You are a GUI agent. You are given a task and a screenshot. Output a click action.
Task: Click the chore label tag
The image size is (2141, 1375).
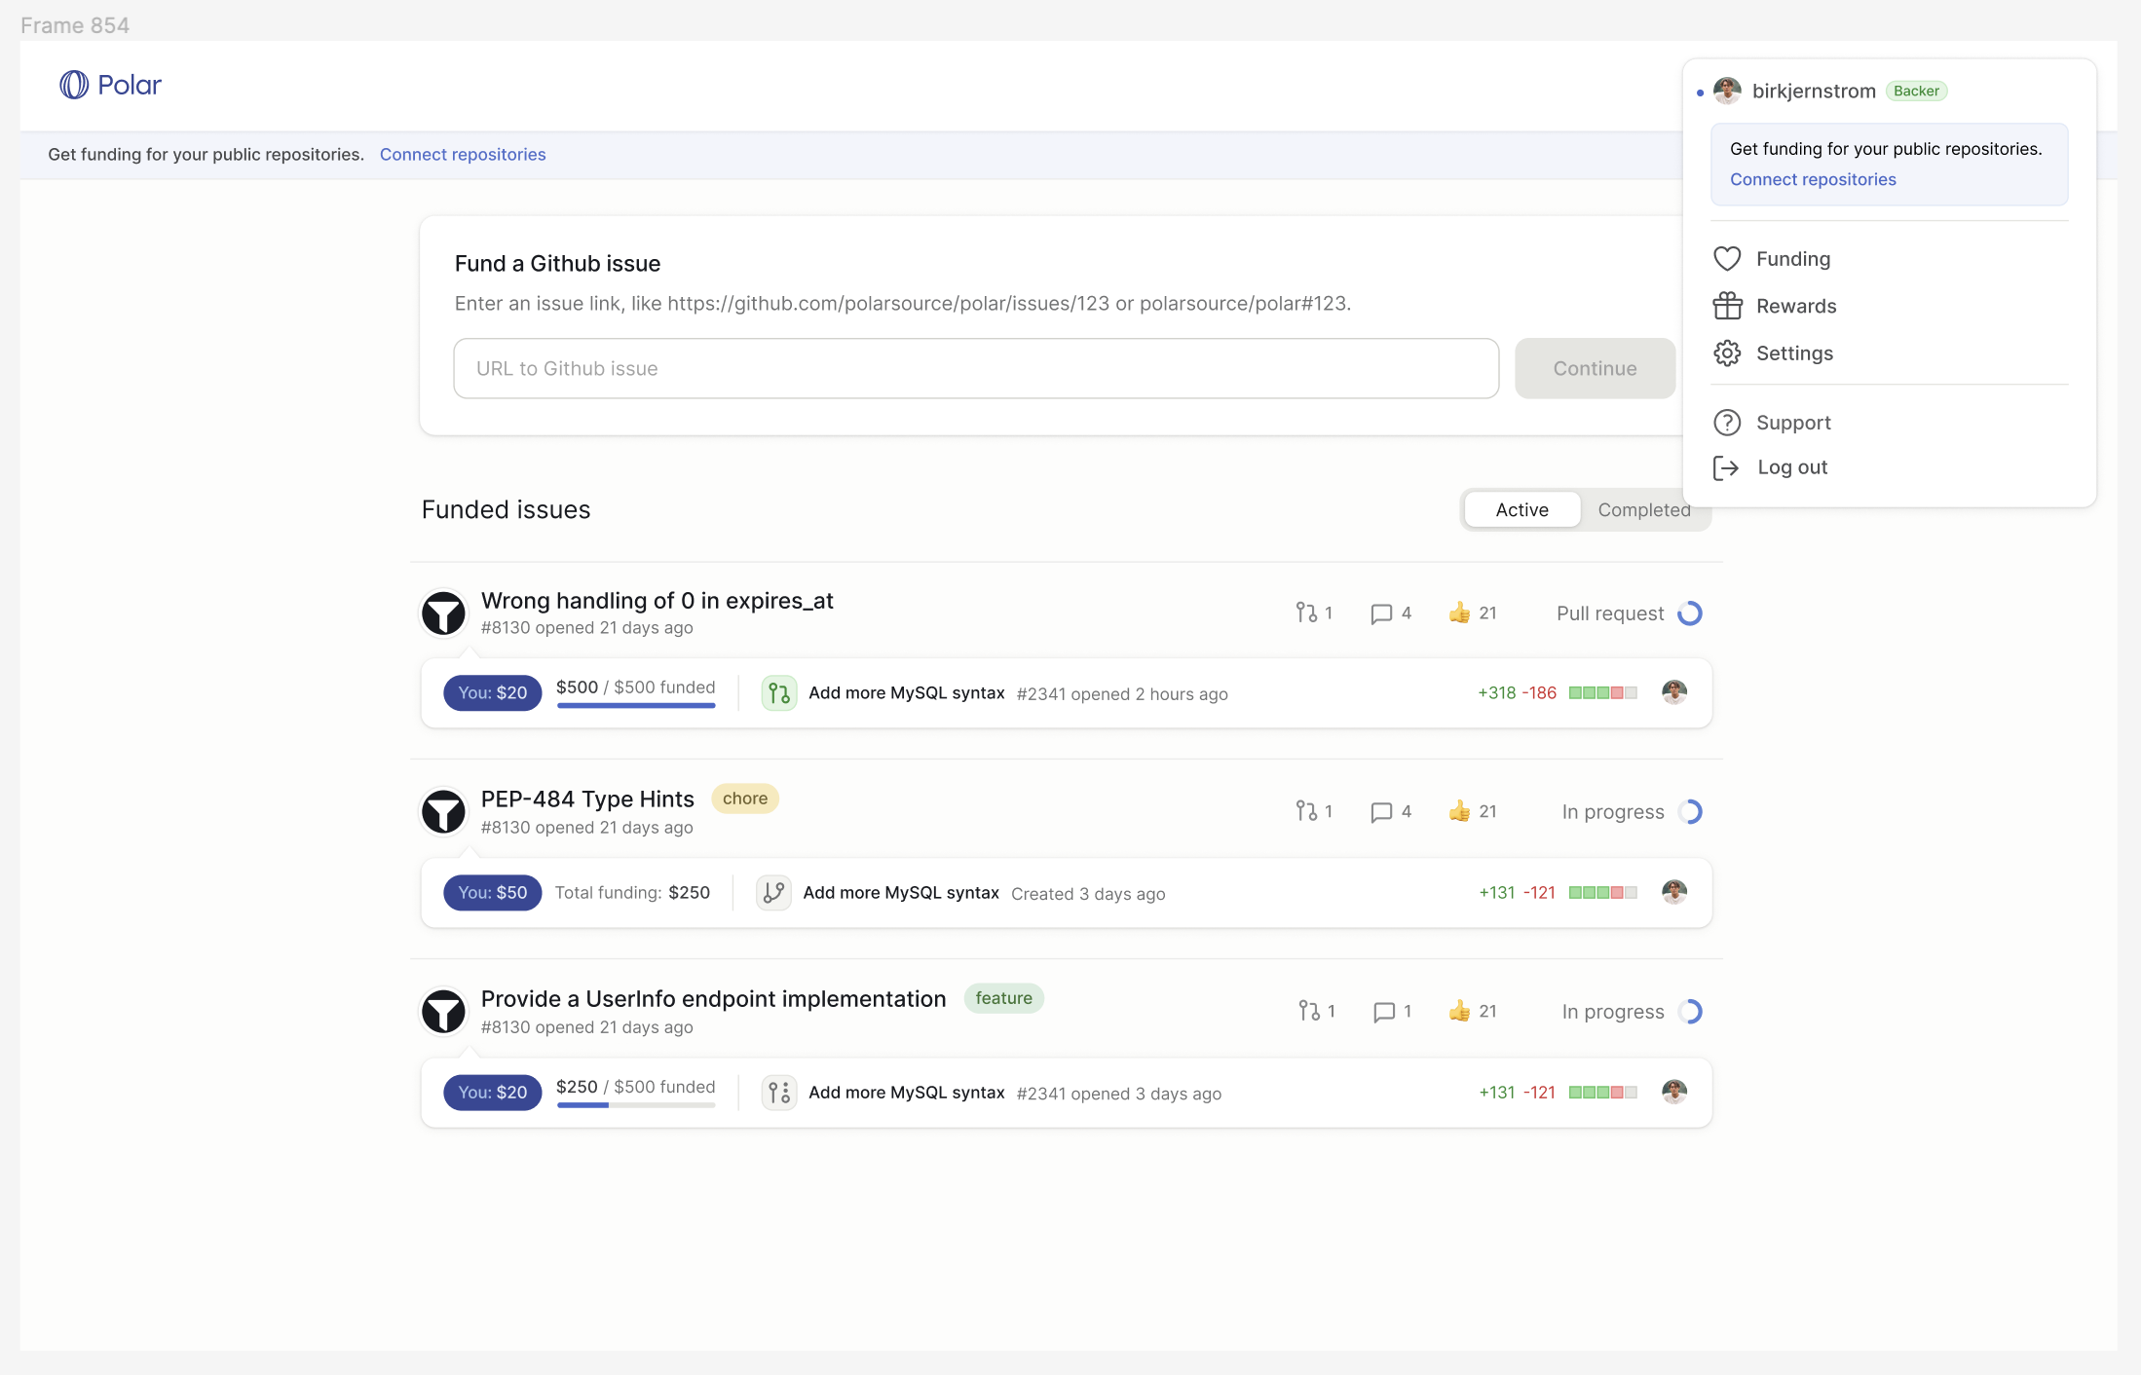click(745, 799)
